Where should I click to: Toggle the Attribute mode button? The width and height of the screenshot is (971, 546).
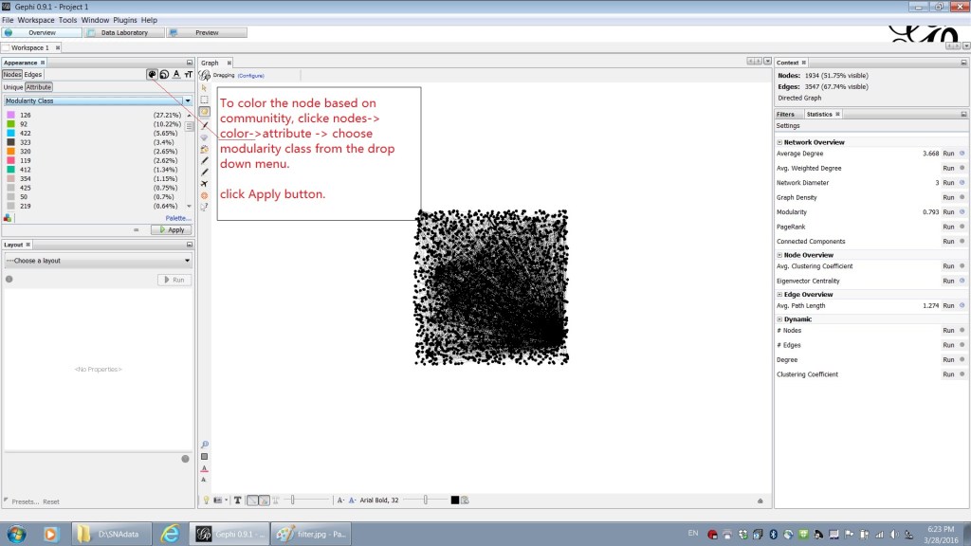(x=39, y=87)
